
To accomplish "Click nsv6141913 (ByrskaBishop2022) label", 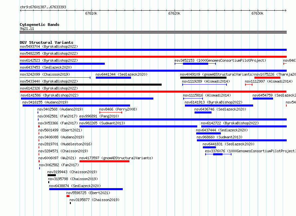I will (214, 102).
